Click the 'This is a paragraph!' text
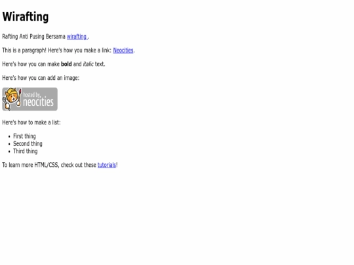 24,50
